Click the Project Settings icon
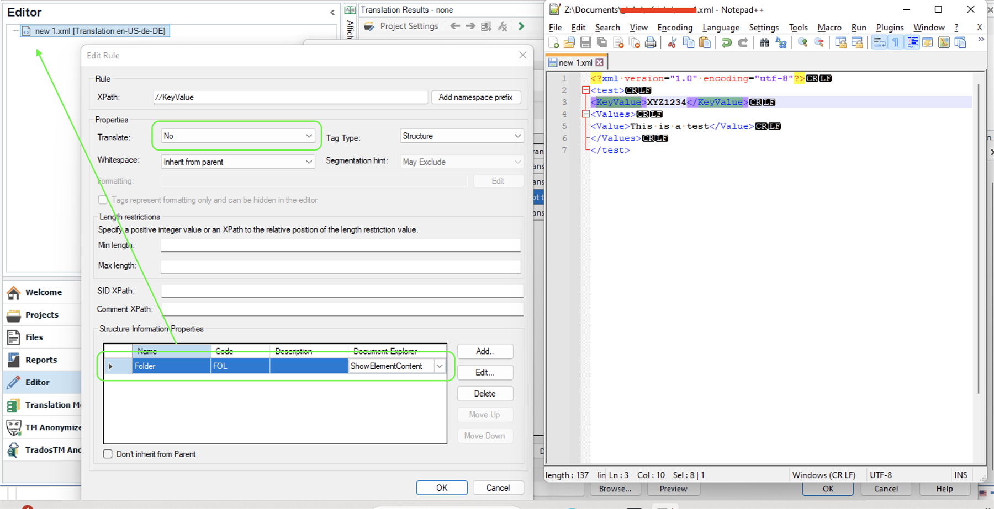994x509 pixels. pyautogui.click(x=369, y=26)
